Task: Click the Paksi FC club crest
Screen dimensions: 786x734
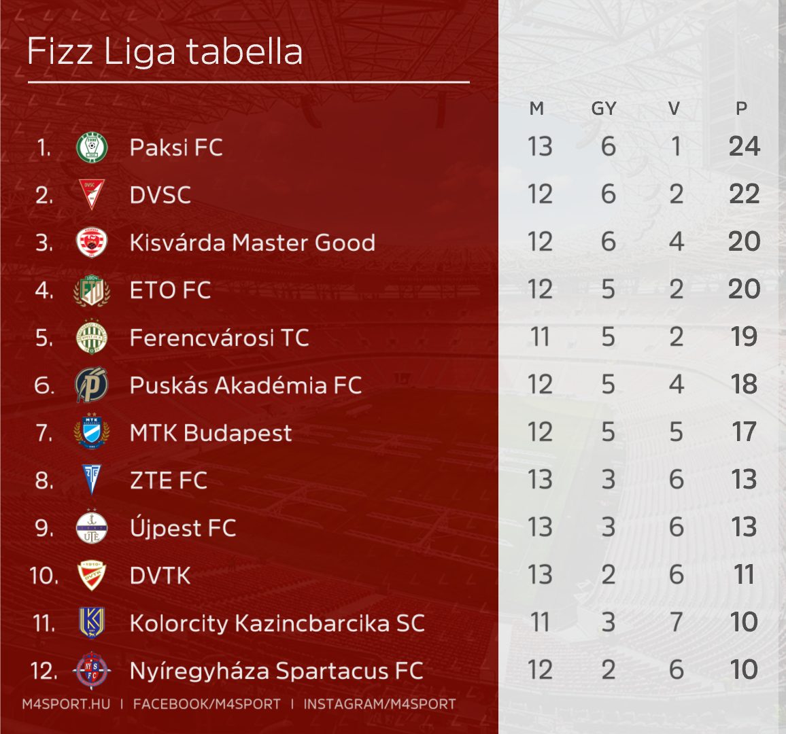Action: pos(92,147)
